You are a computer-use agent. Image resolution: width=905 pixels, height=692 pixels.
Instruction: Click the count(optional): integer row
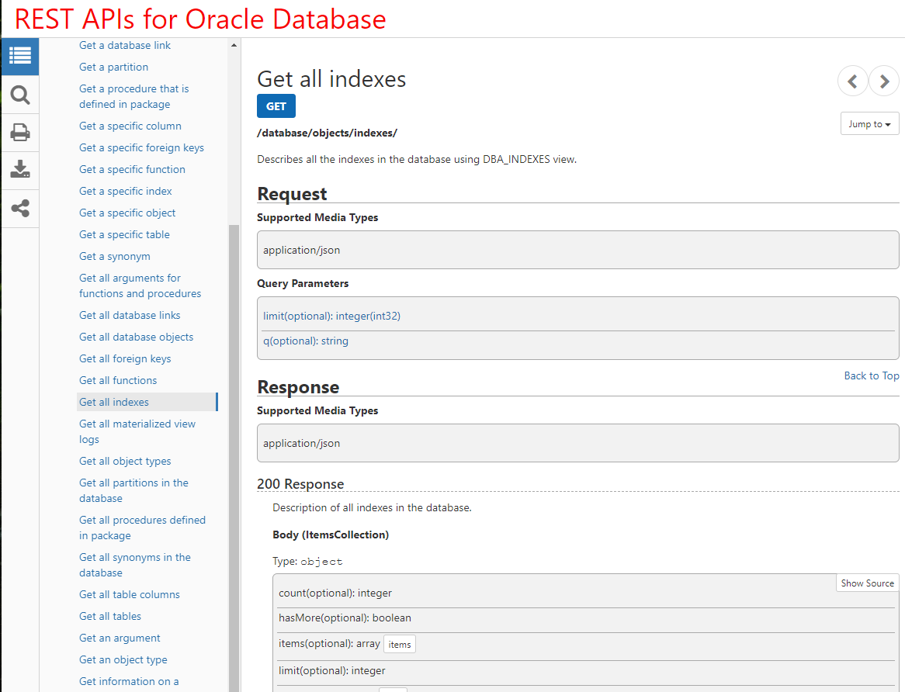[x=586, y=593]
